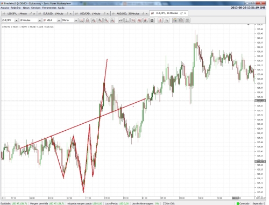Open the Ferramentas menu
Image resolution: width=269 pixels, height=205 pixels.
[x=49, y=8]
